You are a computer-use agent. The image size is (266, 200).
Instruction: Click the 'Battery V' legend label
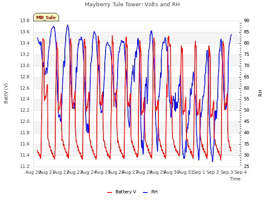[x=126, y=192]
